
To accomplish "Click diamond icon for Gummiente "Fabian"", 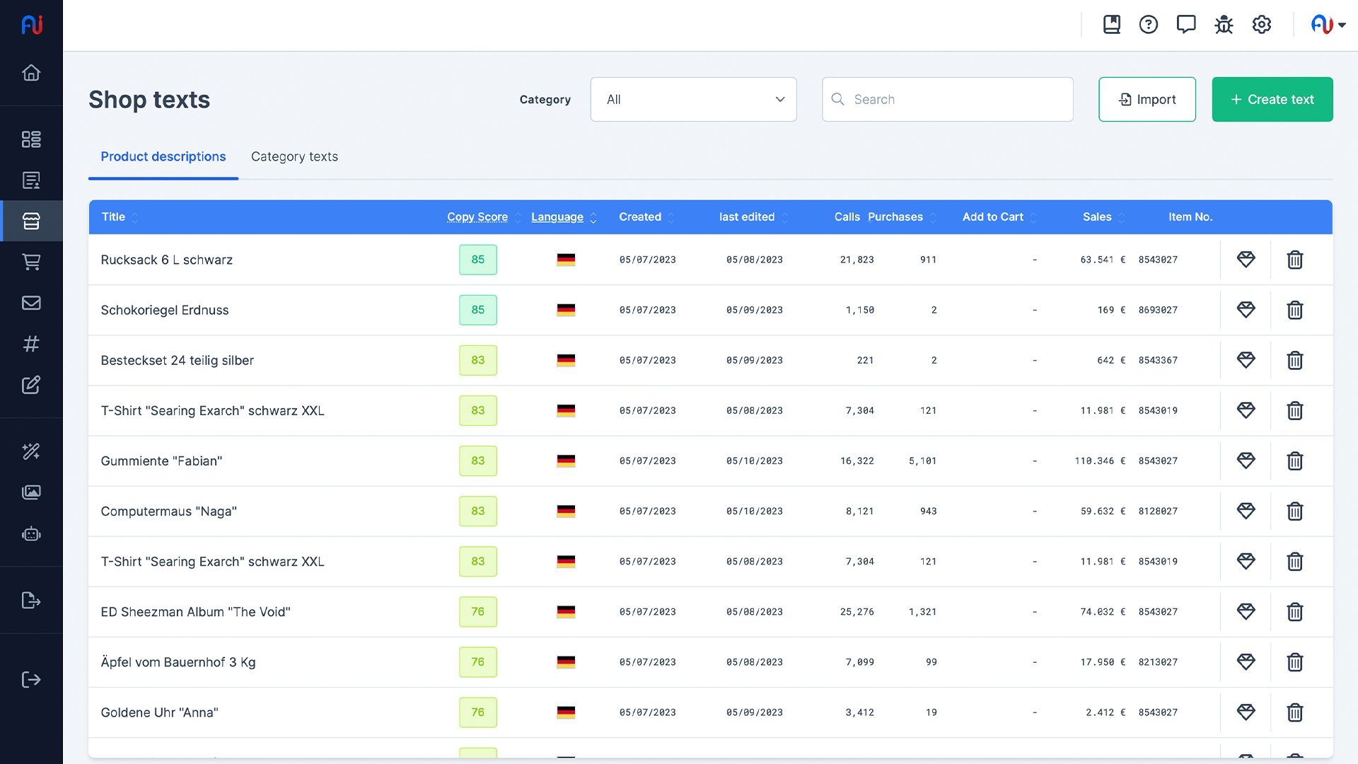I will pyautogui.click(x=1246, y=461).
